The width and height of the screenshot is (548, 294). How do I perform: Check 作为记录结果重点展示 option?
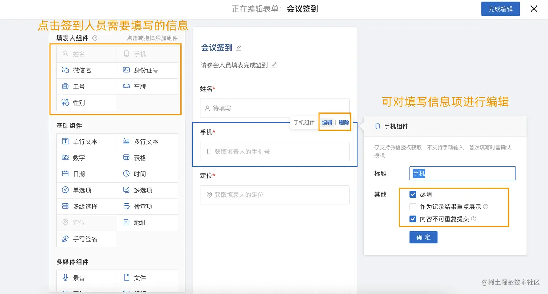pyautogui.click(x=413, y=206)
